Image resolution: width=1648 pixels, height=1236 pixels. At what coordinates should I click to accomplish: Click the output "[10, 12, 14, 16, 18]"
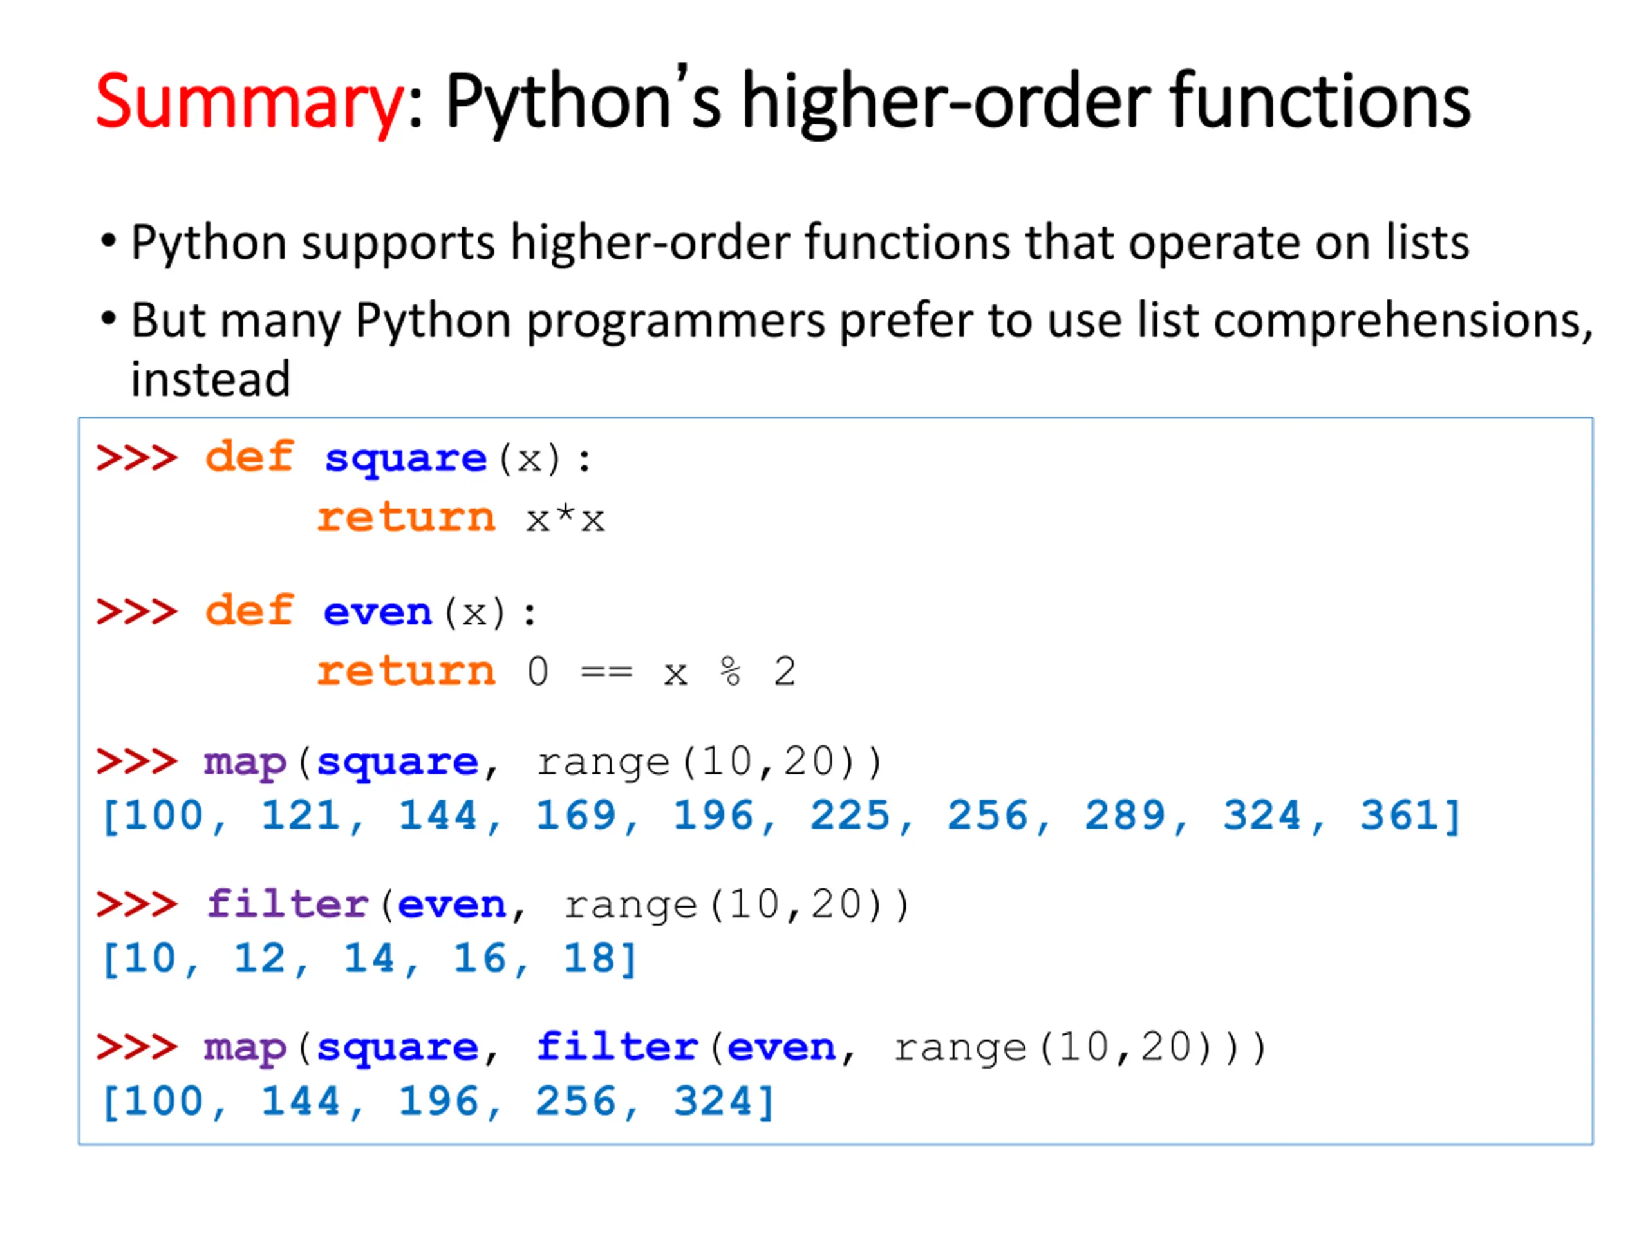[x=369, y=960]
